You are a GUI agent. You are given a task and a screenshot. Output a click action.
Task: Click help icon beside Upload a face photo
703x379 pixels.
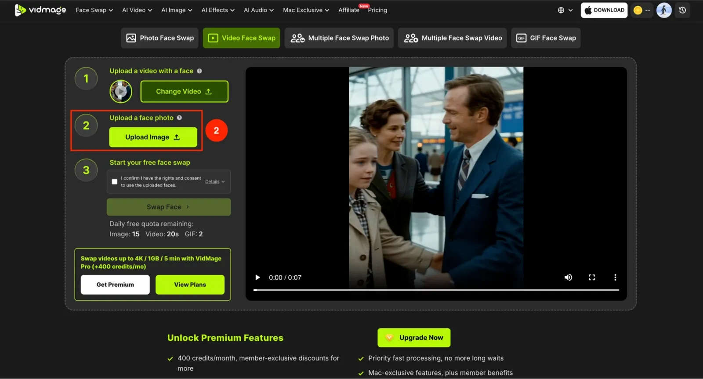(179, 118)
